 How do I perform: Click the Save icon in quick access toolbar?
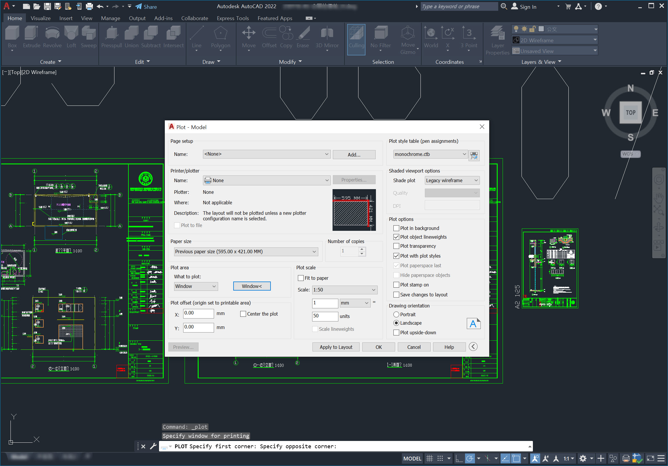pos(47,6)
